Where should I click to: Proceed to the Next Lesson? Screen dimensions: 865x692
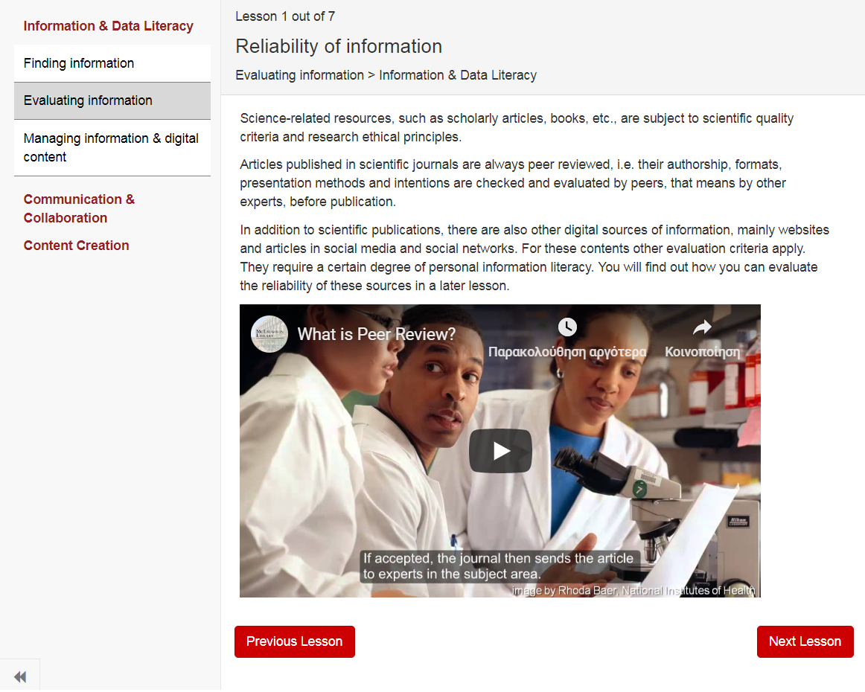point(805,641)
